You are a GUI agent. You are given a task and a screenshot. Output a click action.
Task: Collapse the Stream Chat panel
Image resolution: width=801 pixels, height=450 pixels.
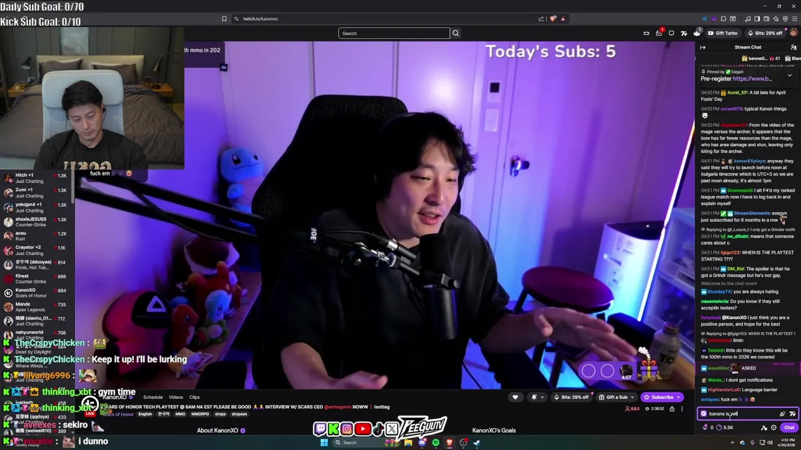point(703,47)
